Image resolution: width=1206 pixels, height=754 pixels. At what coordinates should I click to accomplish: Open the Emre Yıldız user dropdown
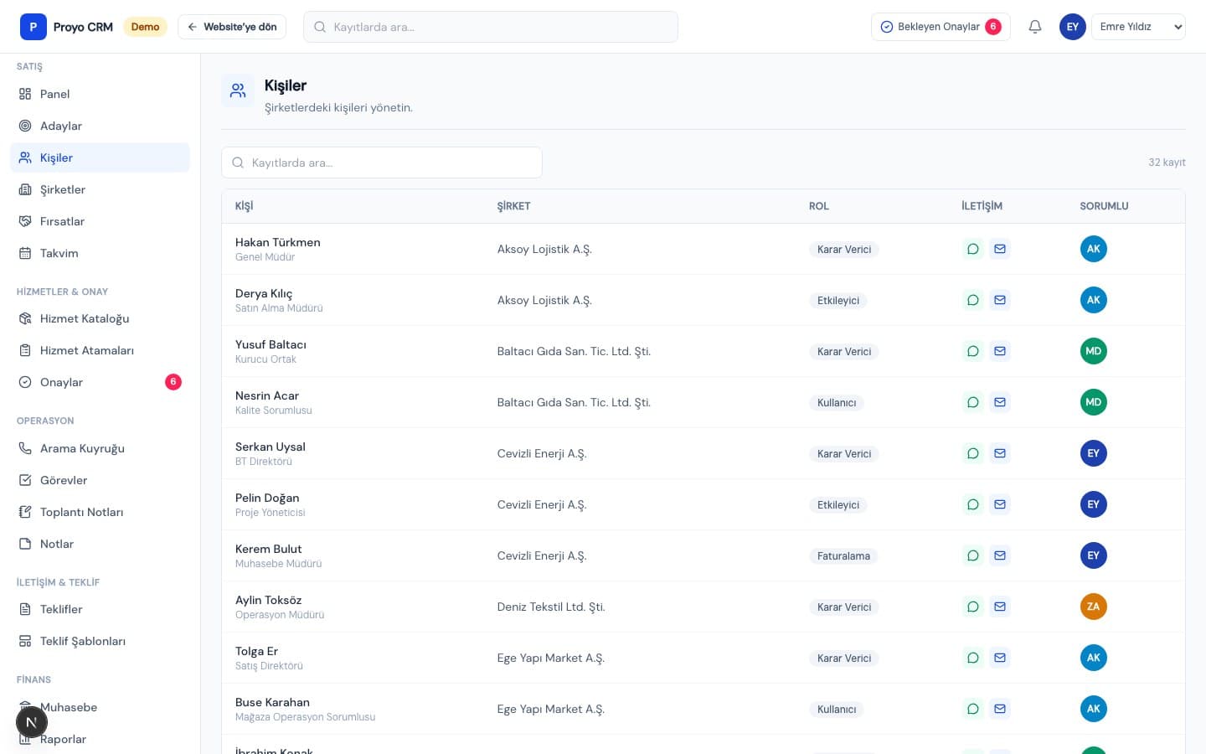point(1138,27)
